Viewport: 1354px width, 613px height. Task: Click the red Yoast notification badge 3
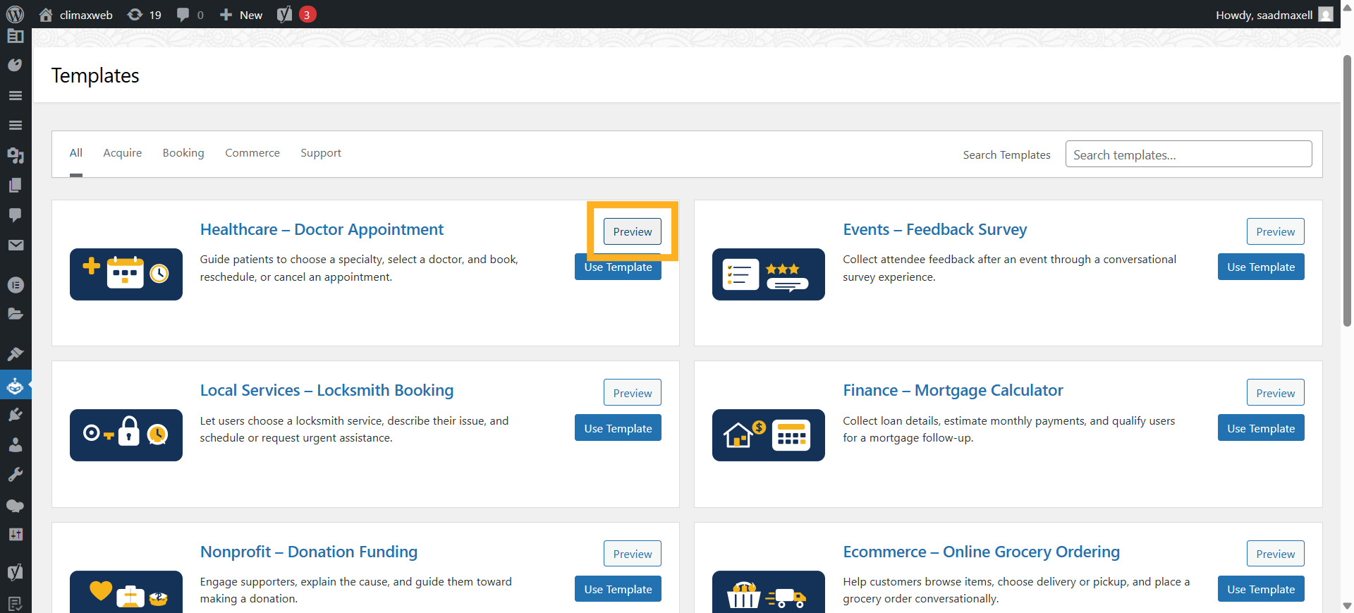point(307,14)
